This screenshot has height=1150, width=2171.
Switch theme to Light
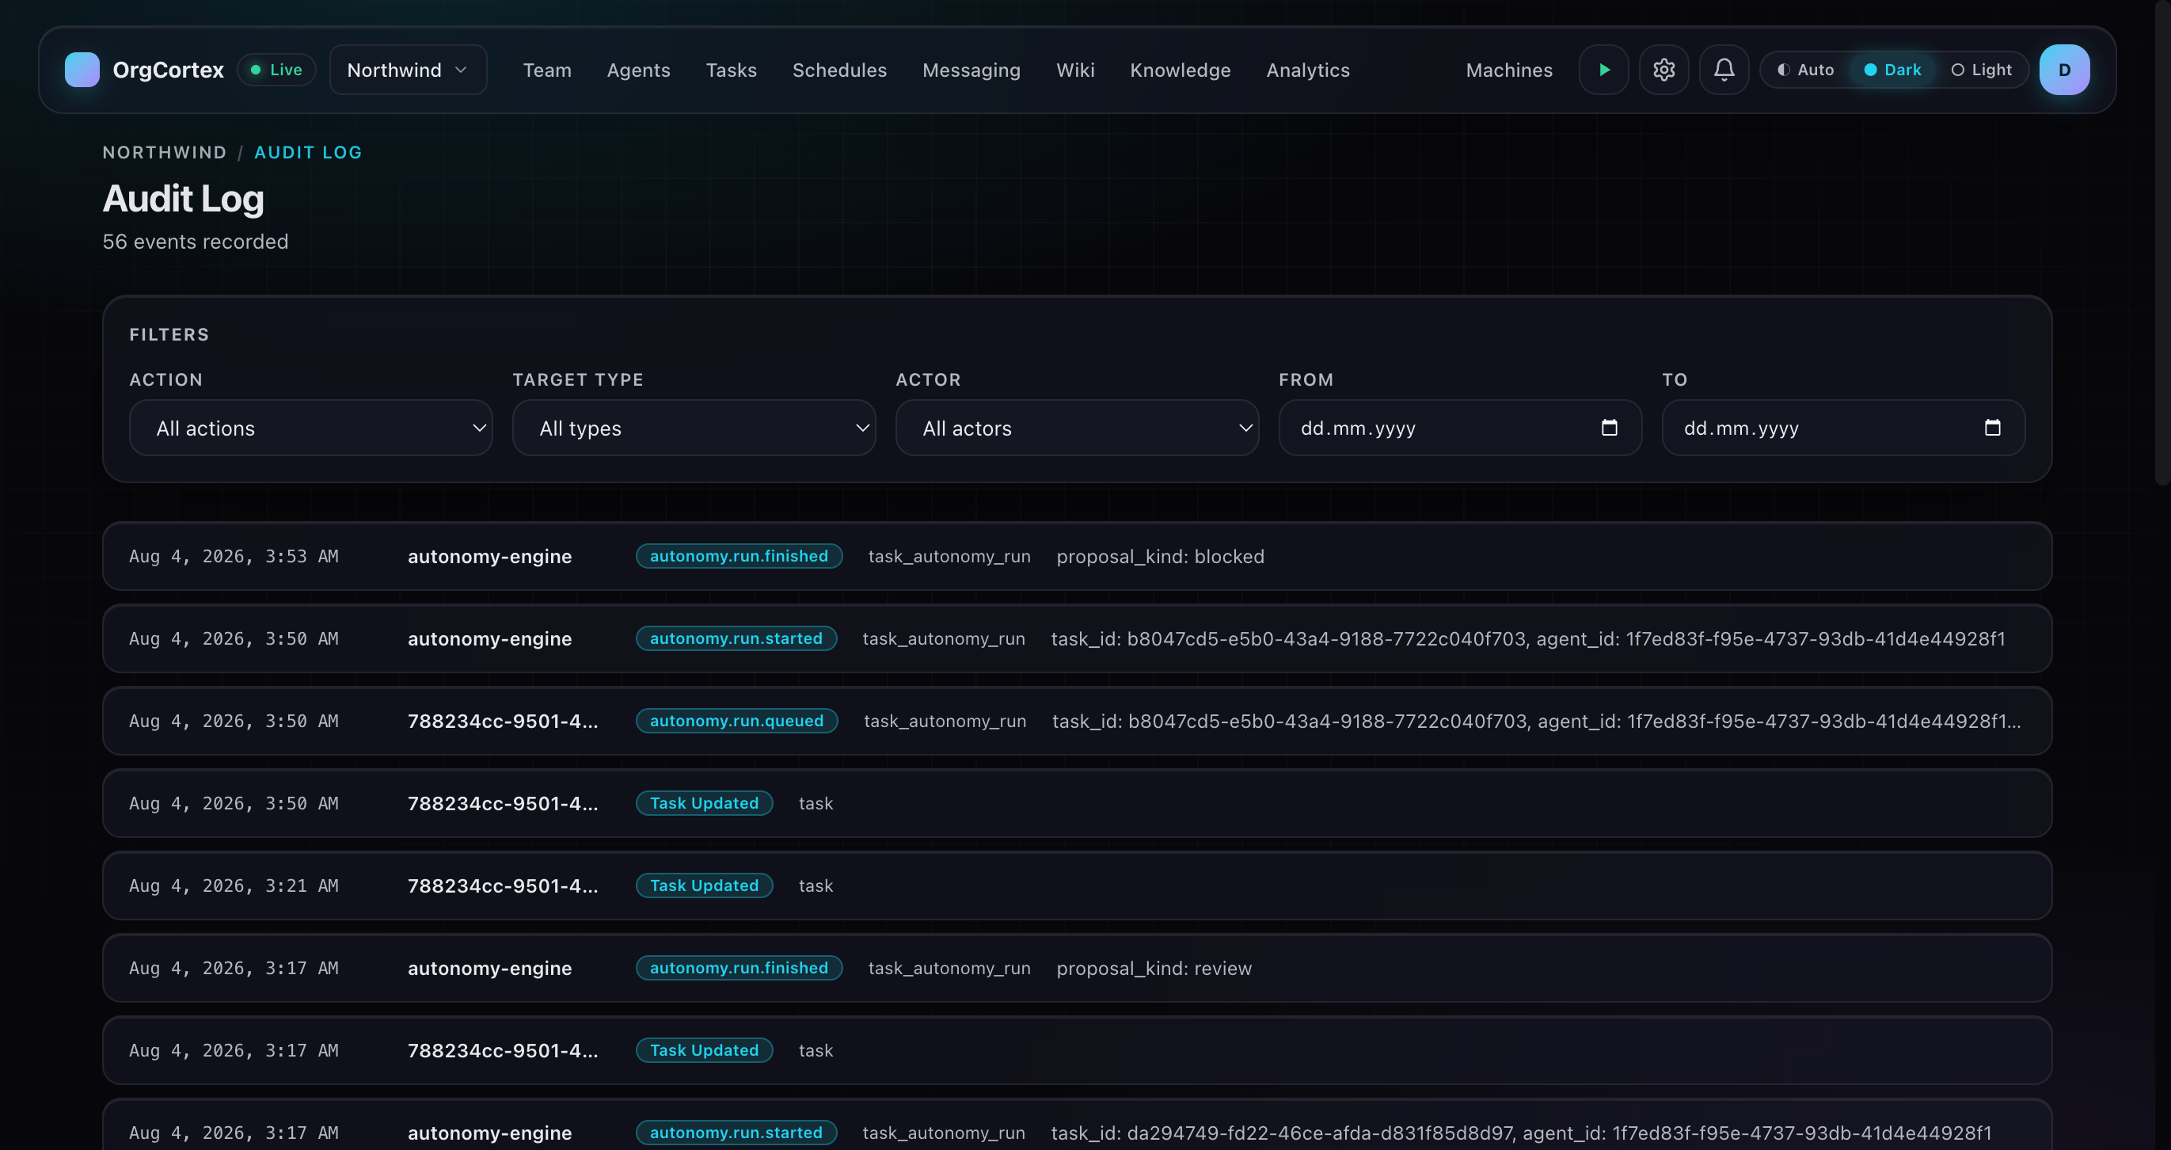1982,70
